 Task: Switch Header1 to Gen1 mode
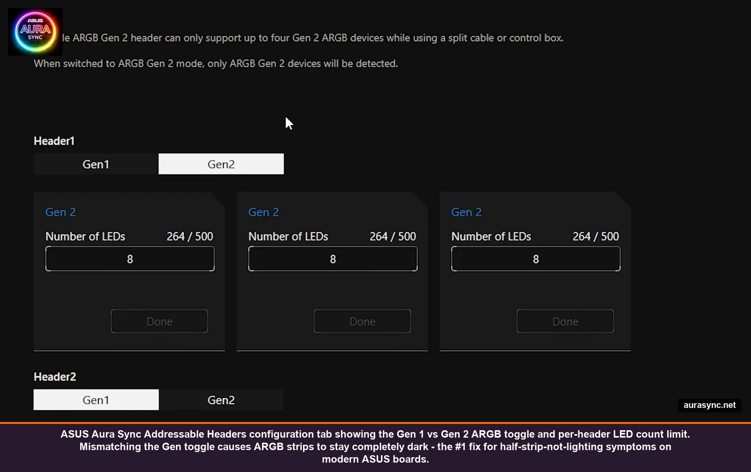point(96,164)
